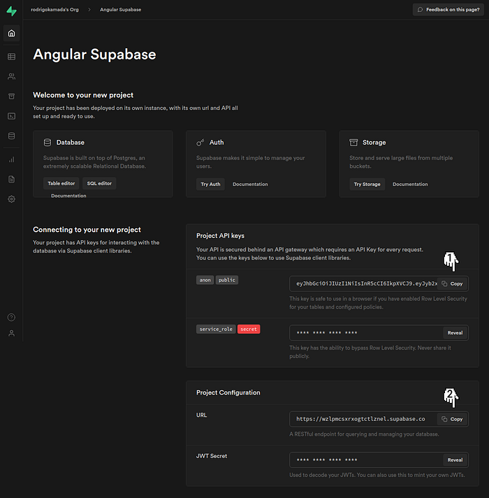Screen dimensions: 489x498
Task: Open the SQL editor sidebar icon
Action: click(x=11, y=116)
